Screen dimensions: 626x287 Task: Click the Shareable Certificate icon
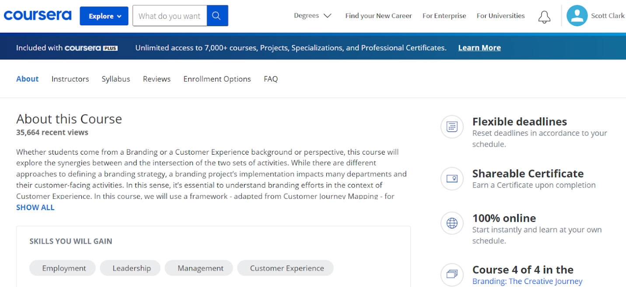451,179
